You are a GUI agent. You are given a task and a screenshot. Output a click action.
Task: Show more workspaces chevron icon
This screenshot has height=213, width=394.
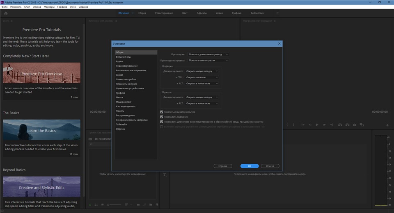pos(277,13)
